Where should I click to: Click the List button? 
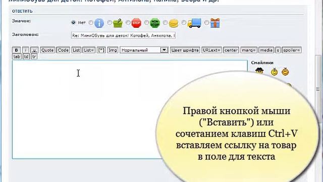tap(76, 50)
